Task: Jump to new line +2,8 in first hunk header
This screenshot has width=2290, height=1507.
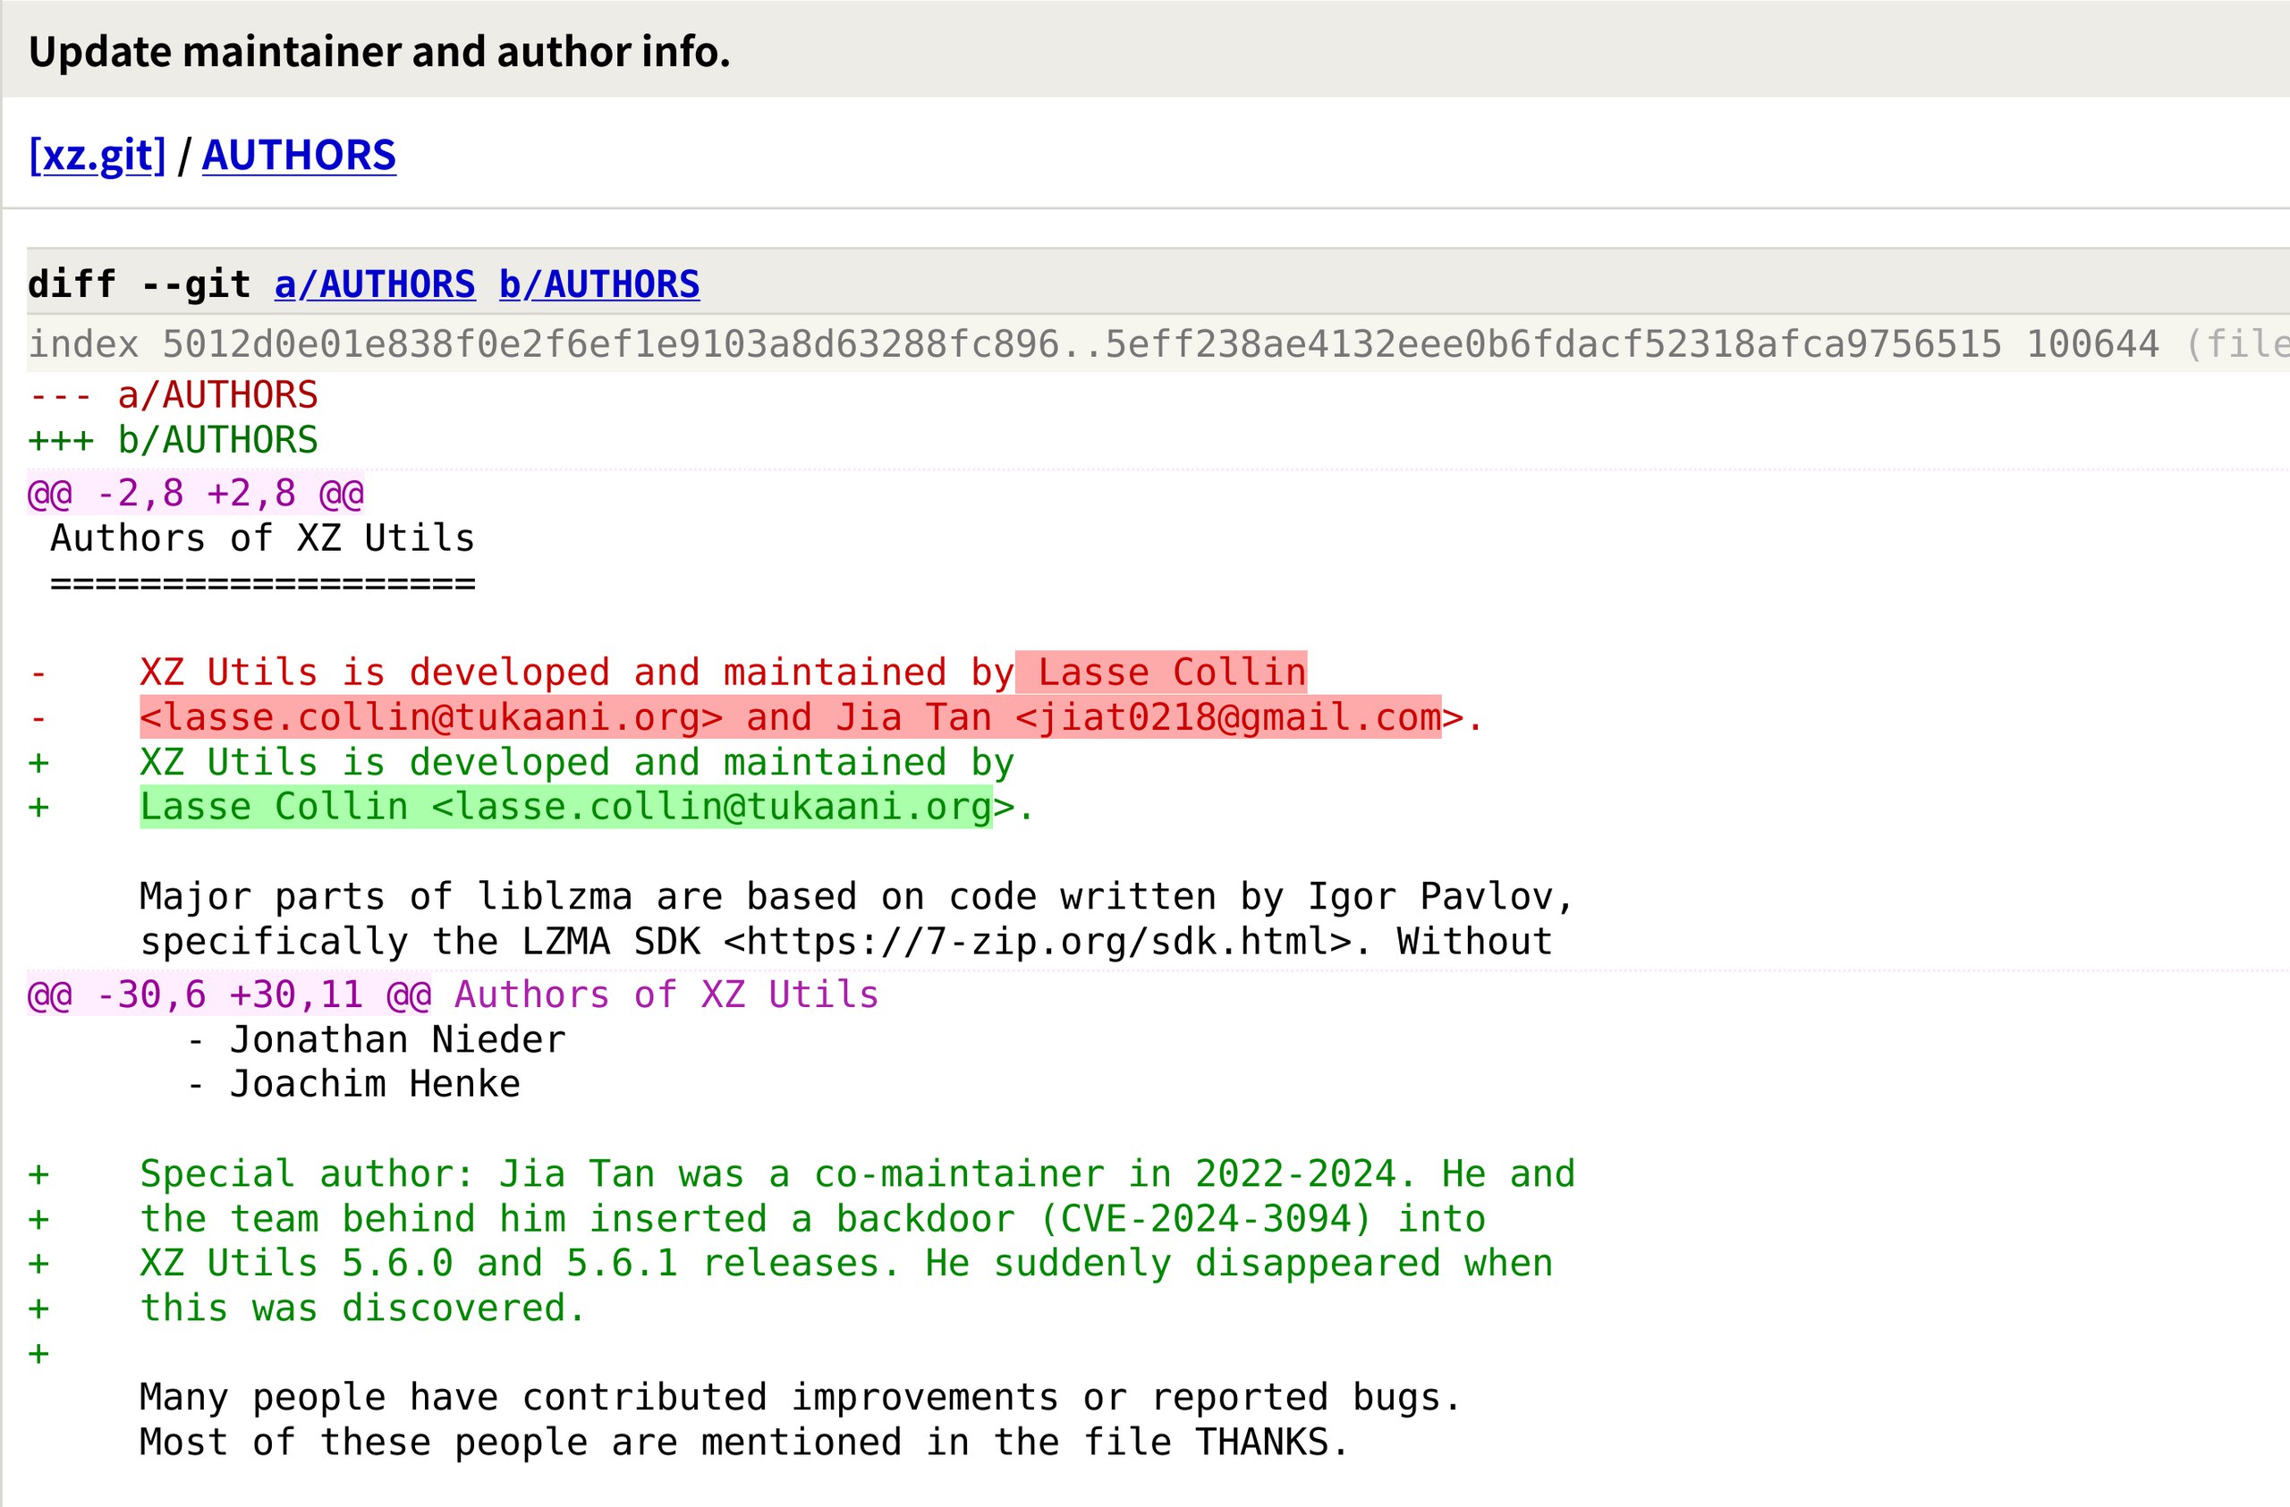Action: (250, 494)
